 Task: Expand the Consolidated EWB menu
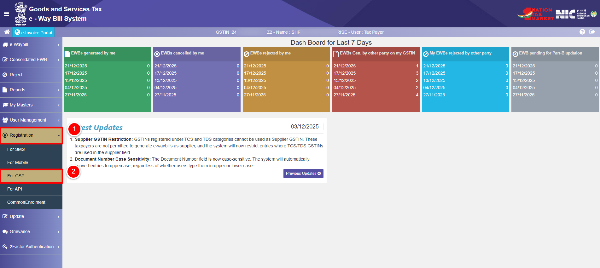[x=31, y=60]
